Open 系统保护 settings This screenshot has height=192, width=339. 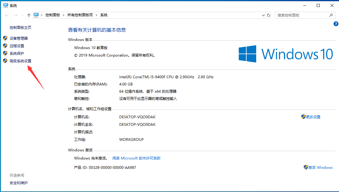17,53
